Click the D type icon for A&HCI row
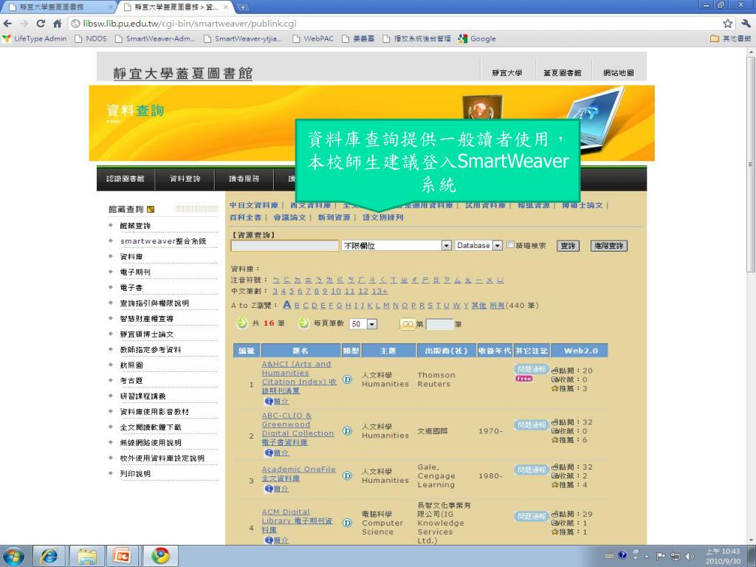The width and height of the screenshot is (756, 567). pos(347,379)
